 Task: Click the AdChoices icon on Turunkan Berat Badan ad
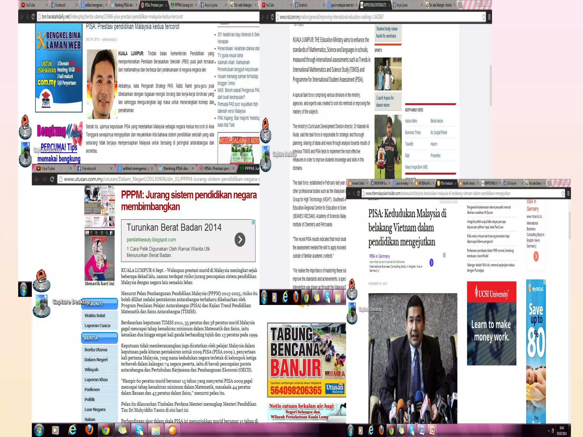(253, 222)
